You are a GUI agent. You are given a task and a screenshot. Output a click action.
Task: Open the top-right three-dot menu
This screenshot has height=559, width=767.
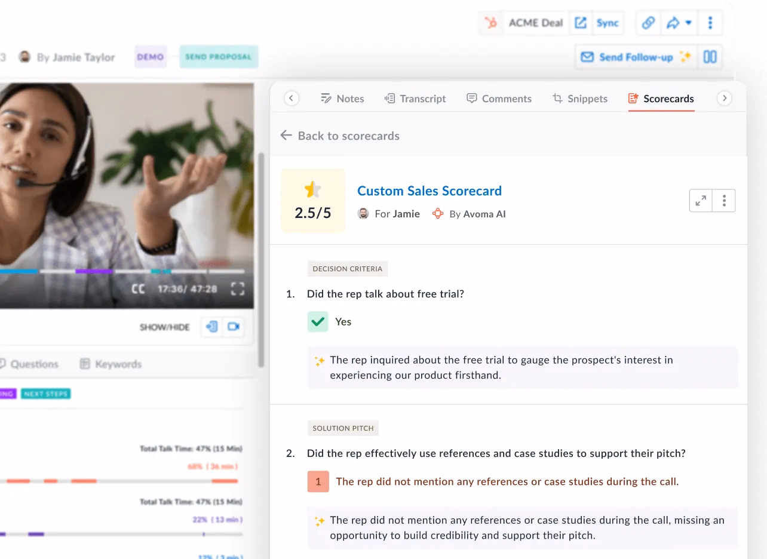pos(710,23)
